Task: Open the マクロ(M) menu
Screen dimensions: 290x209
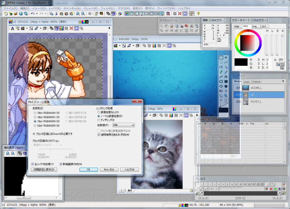Action: 124,8
